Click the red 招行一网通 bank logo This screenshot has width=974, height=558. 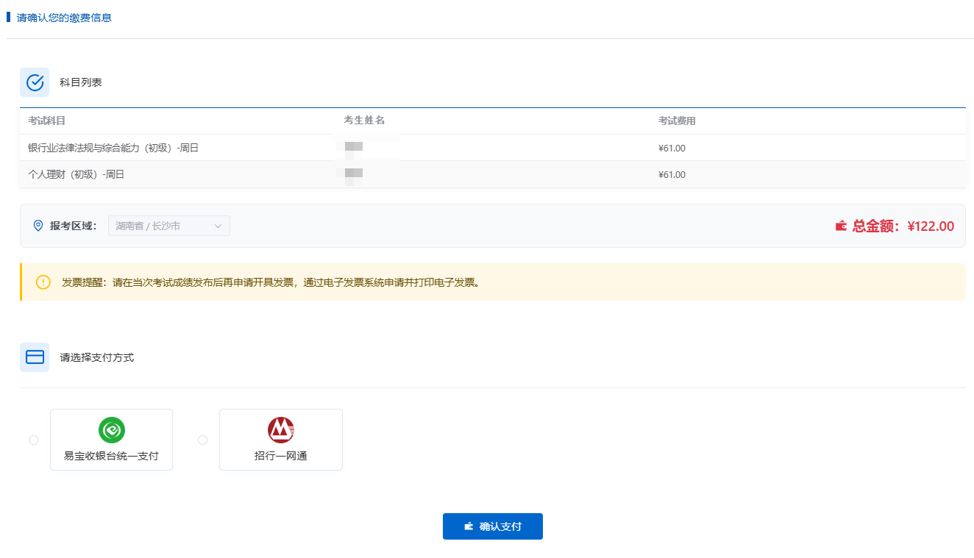[281, 430]
